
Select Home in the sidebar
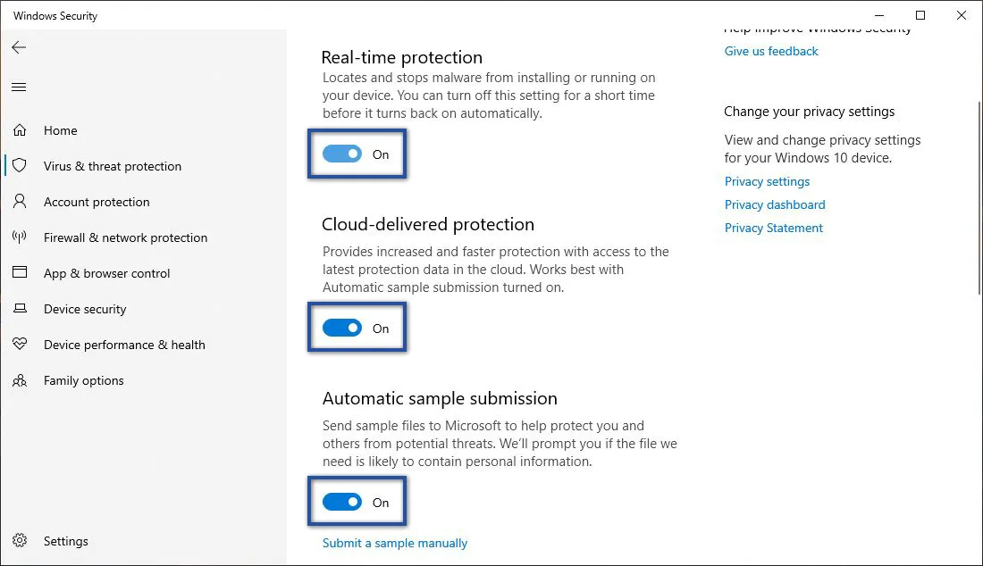(x=60, y=130)
